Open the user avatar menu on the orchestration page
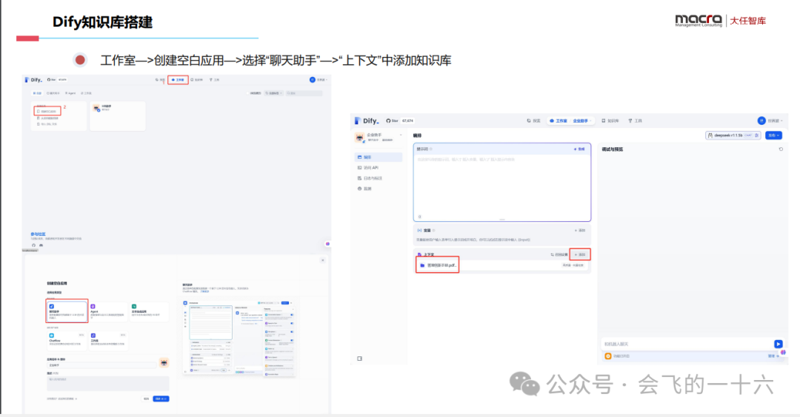Image resolution: width=800 pixels, height=417 pixels. click(770, 121)
